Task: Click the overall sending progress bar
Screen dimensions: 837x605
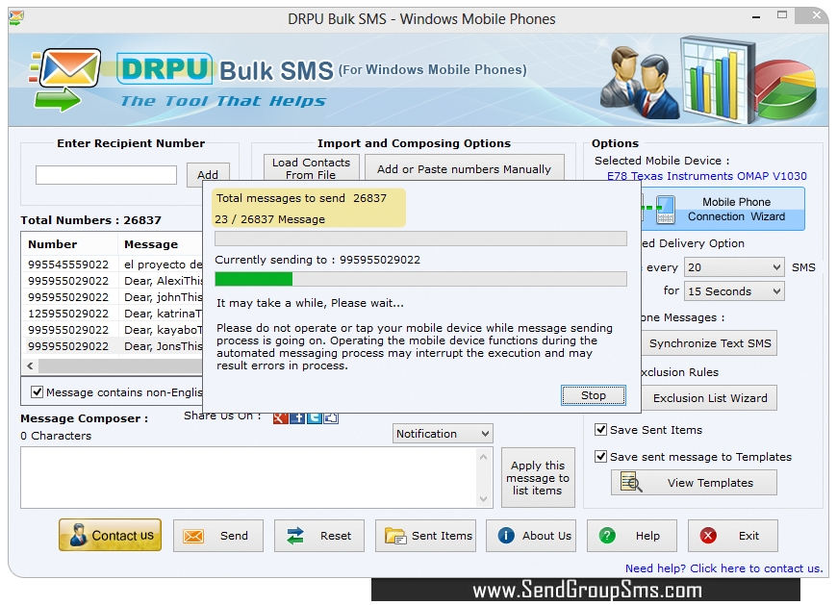Action: [x=420, y=239]
